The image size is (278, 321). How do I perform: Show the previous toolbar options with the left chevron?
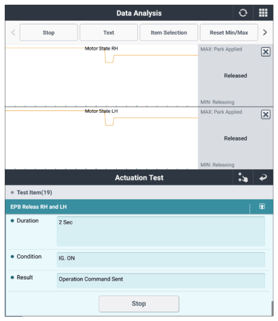13,32
